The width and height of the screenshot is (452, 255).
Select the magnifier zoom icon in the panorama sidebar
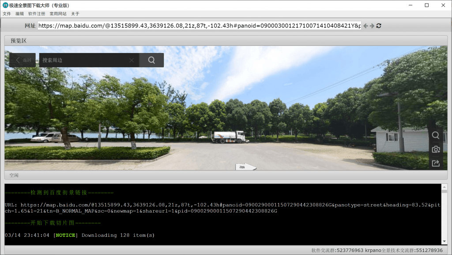click(x=436, y=136)
